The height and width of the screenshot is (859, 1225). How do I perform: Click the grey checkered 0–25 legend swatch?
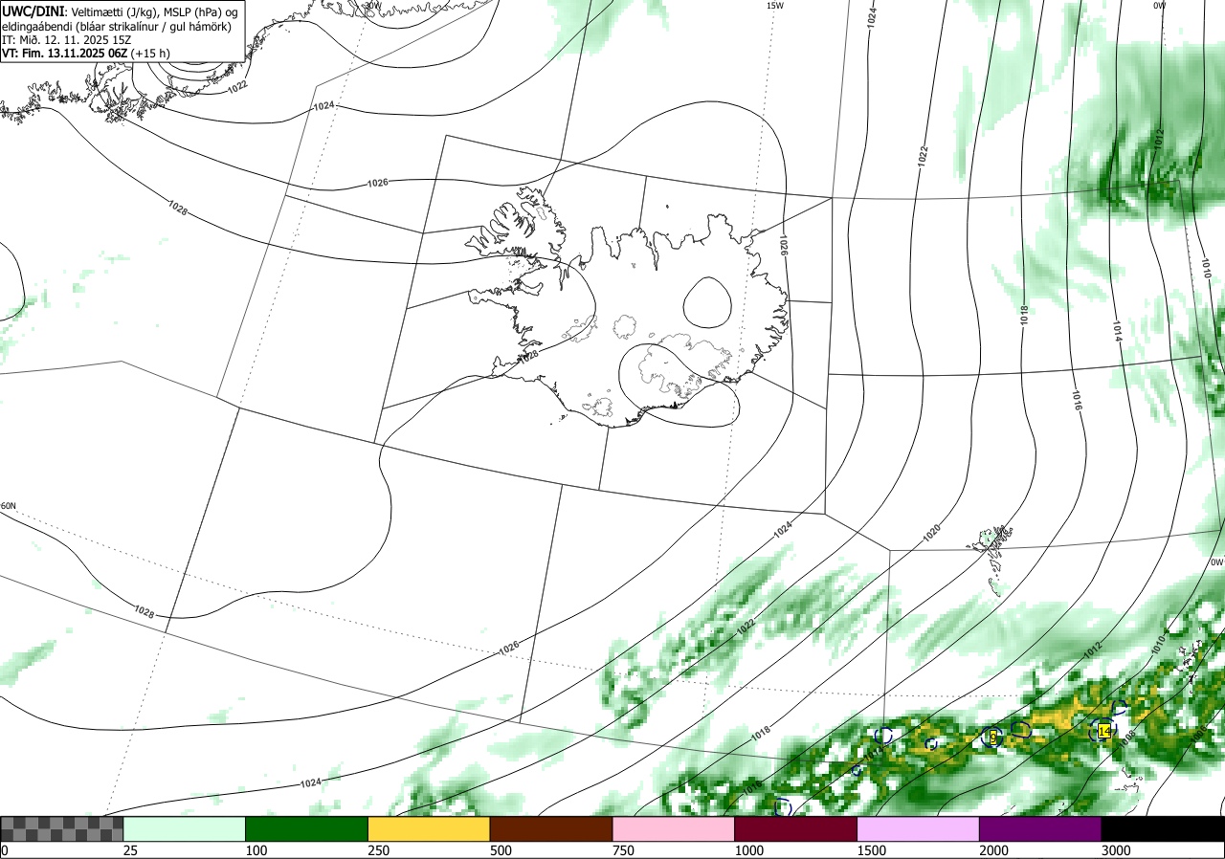(61, 828)
